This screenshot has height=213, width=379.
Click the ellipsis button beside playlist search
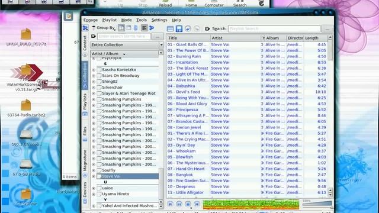click(x=327, y=29)
